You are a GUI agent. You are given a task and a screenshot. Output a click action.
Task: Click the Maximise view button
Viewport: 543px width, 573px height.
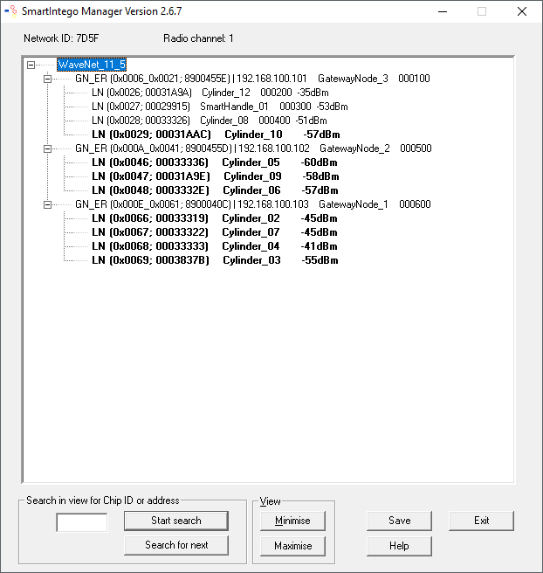click(292, 546)
